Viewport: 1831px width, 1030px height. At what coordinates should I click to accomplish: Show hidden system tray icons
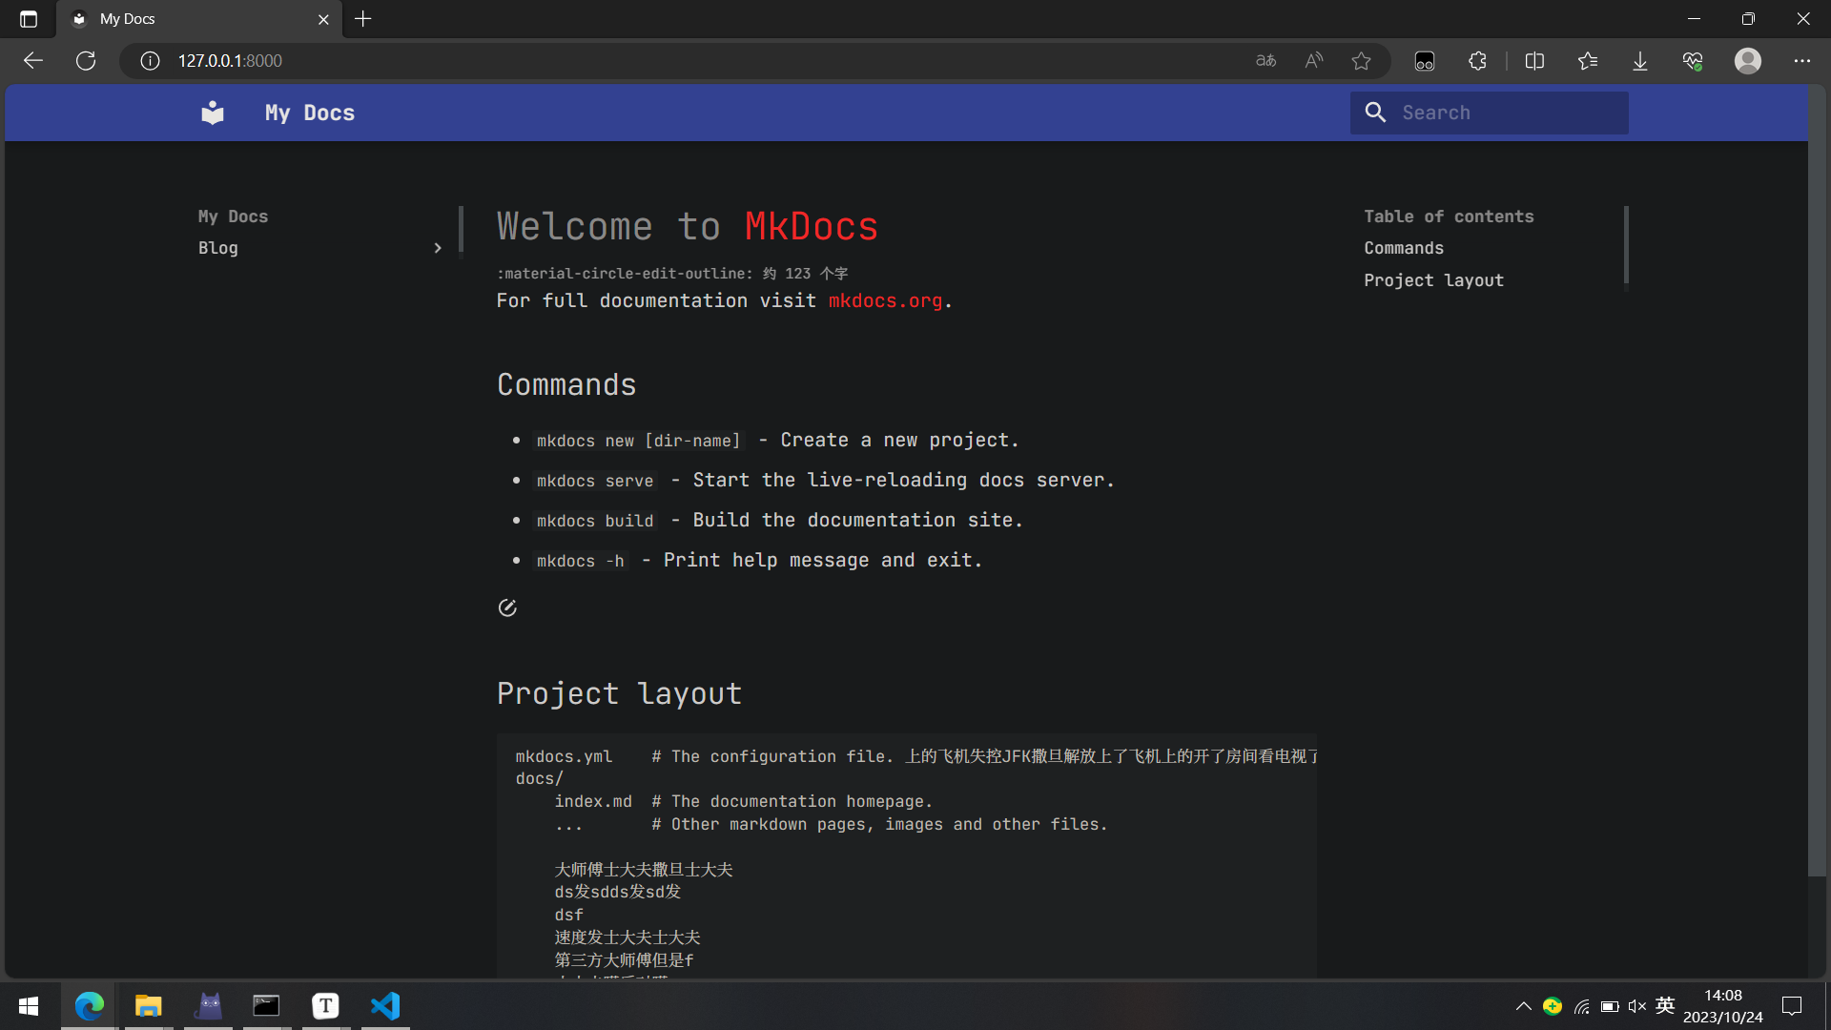(1523, 1006)
